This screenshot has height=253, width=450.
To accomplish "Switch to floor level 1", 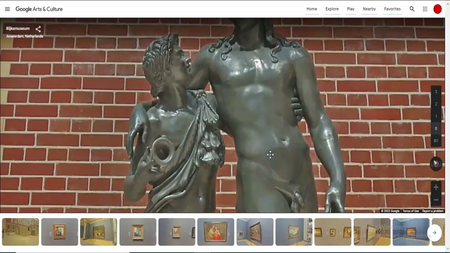I will [436, 116].
